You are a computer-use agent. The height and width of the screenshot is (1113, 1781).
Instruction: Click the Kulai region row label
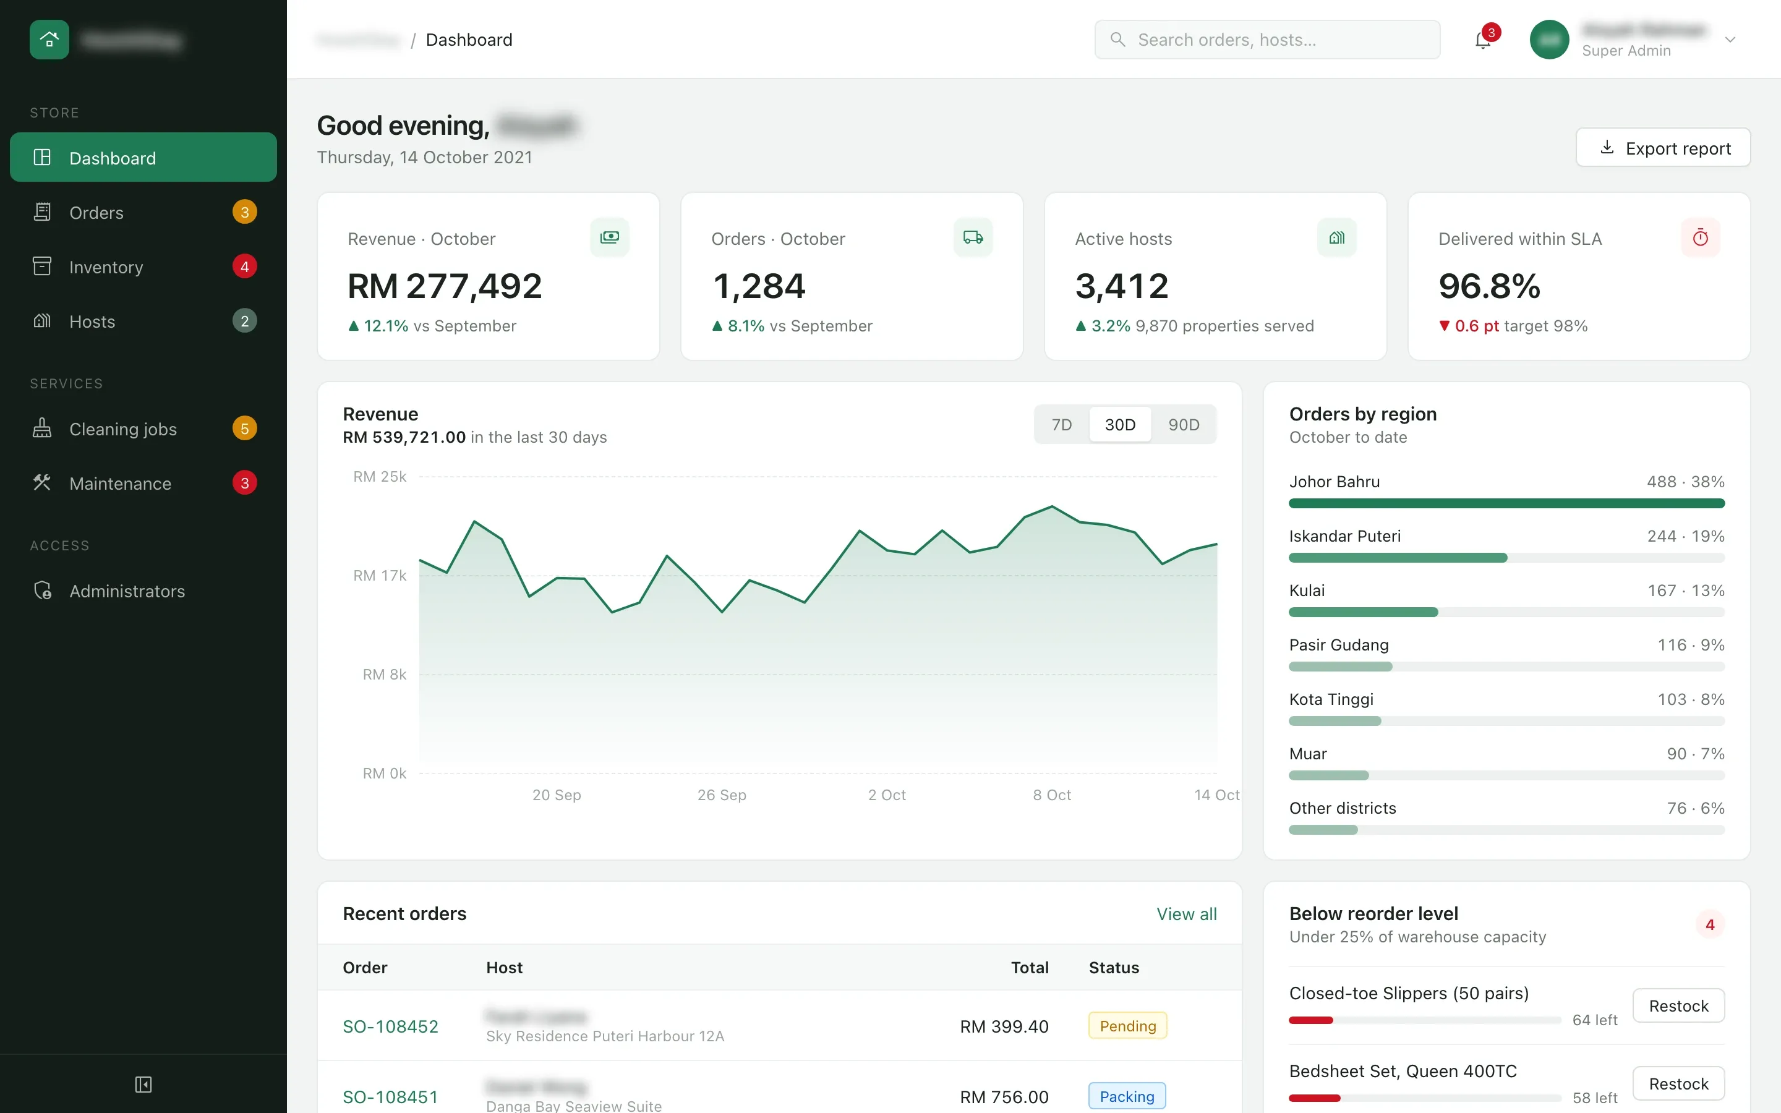[1307, 591]
